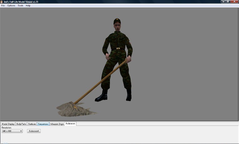Click the Resolution label text

click(x=6, y=128)
